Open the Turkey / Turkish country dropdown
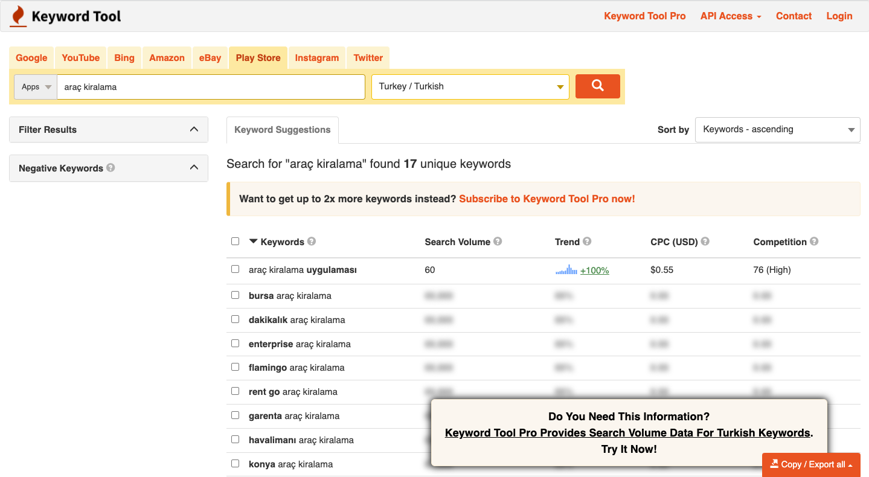This screenshot has width=869, height=477. (x=470, y=86)
